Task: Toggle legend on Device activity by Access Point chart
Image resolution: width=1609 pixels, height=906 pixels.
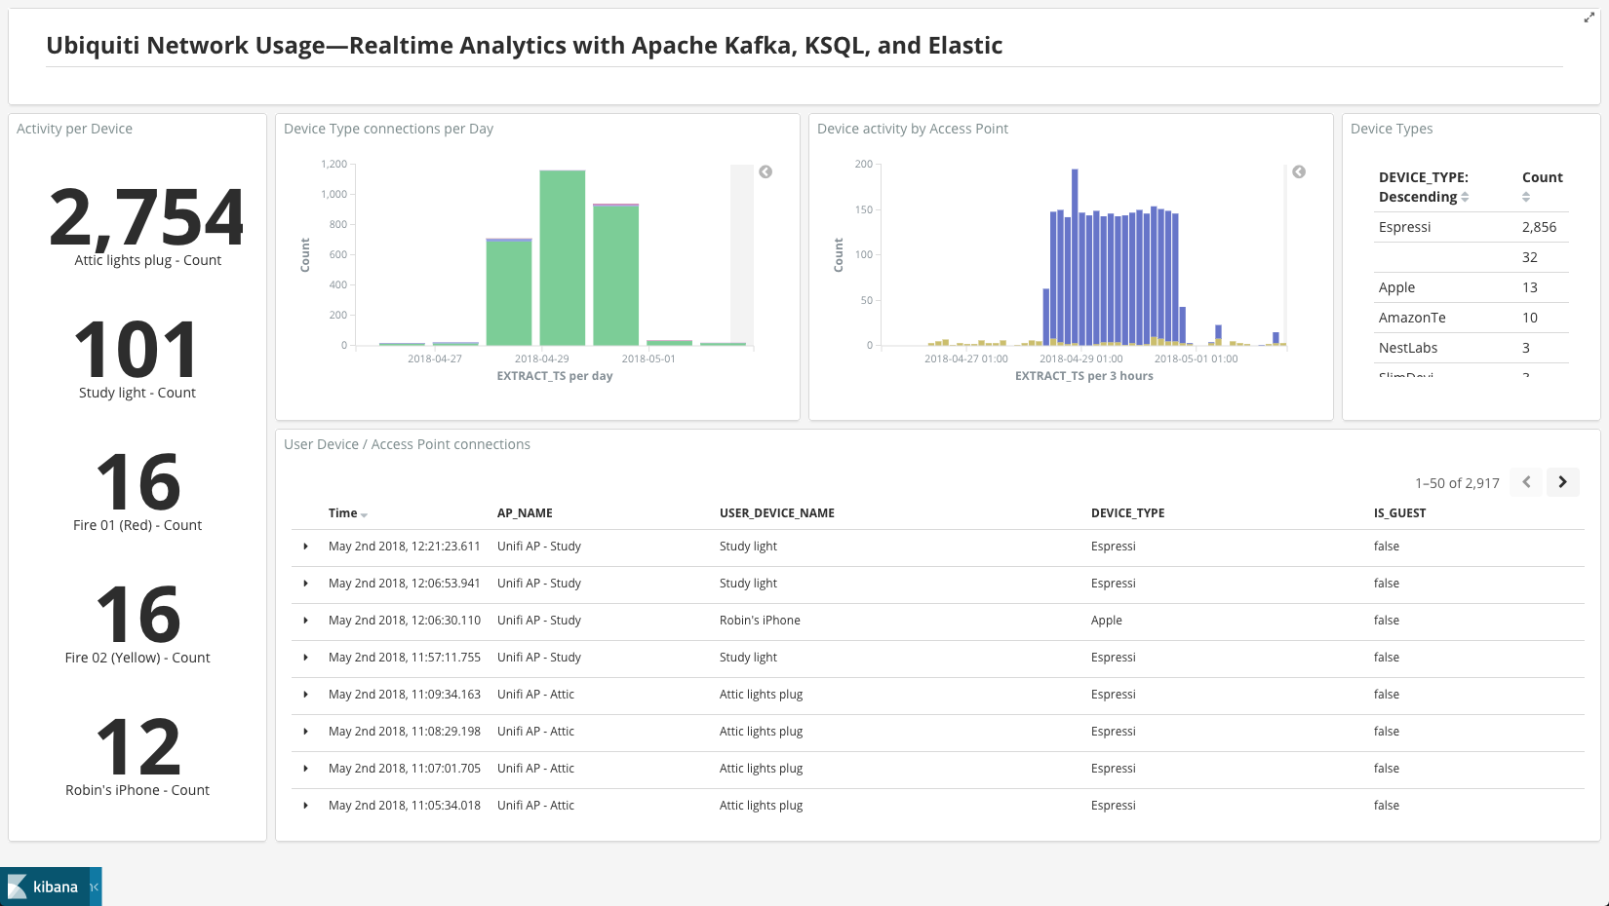Action: click(x=1299, y=172)
